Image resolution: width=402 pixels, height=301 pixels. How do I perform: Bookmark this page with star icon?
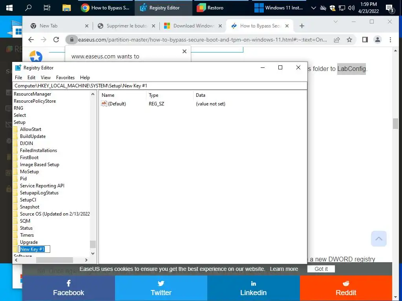pos(349,40)
